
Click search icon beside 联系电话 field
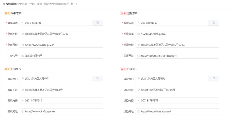click(x=98, y=23)
